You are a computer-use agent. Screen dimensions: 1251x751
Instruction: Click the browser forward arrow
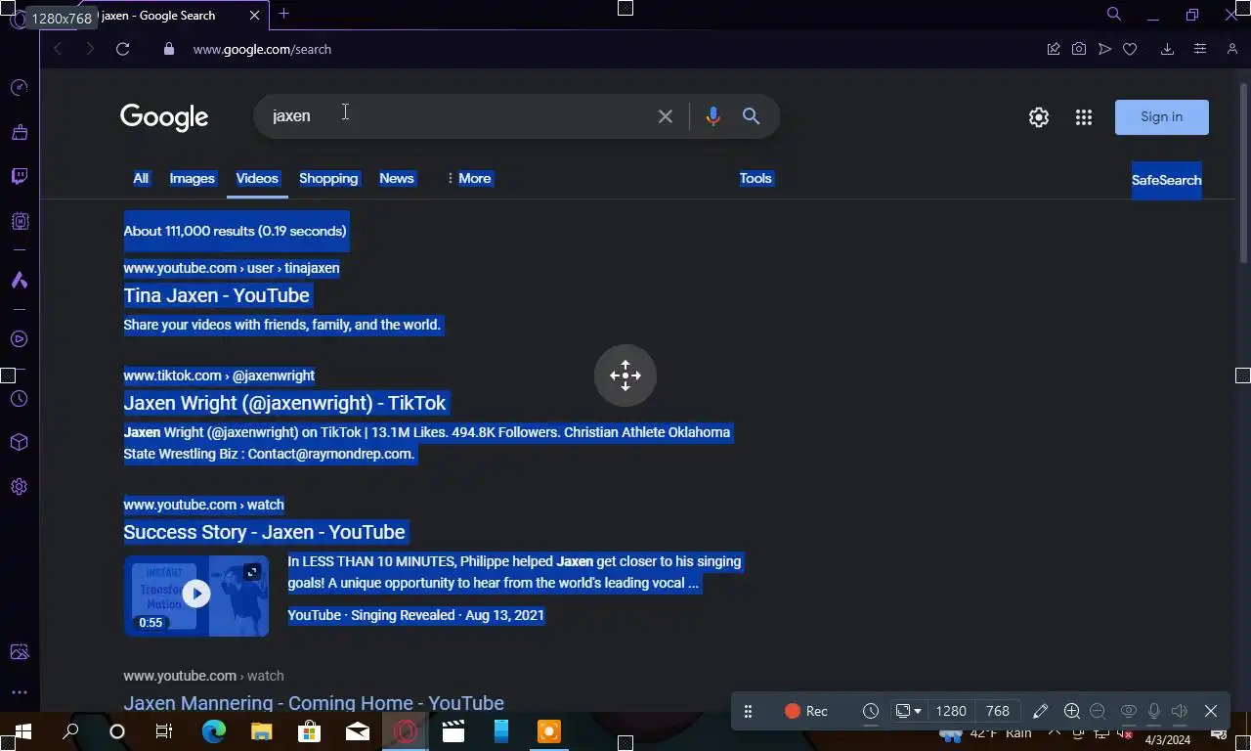[90, 49]
